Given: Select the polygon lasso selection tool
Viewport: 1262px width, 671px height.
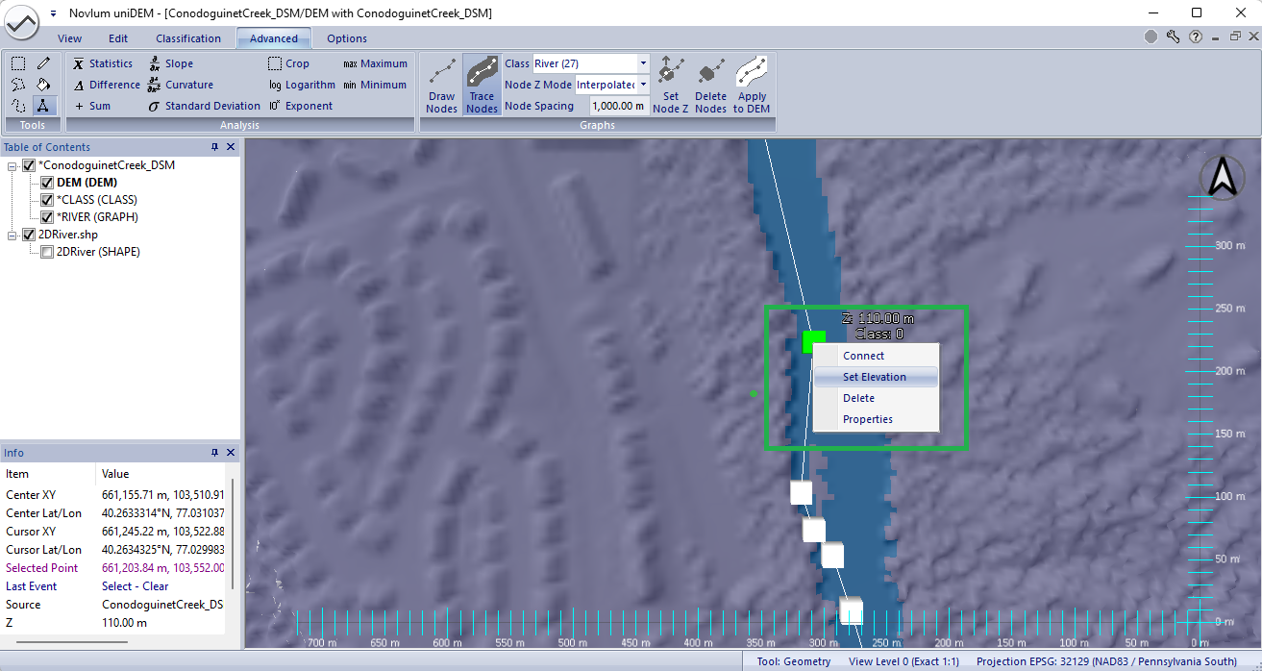Looking at the screenshot, I should [x=18, y=85].
